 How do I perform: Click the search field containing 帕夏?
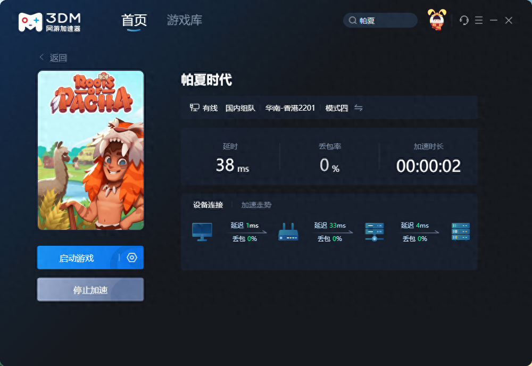tap(380, 21)
